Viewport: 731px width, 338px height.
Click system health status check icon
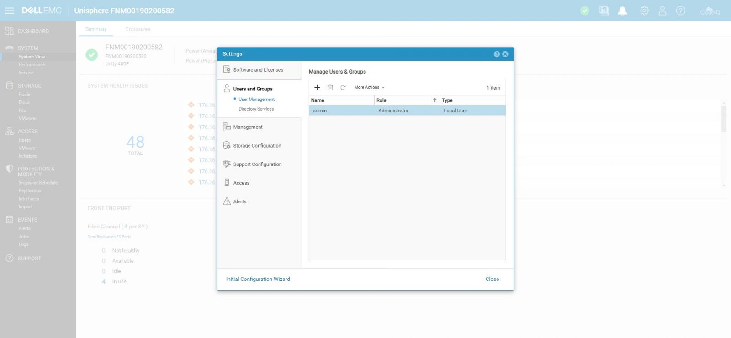click(x=585, y=11)
